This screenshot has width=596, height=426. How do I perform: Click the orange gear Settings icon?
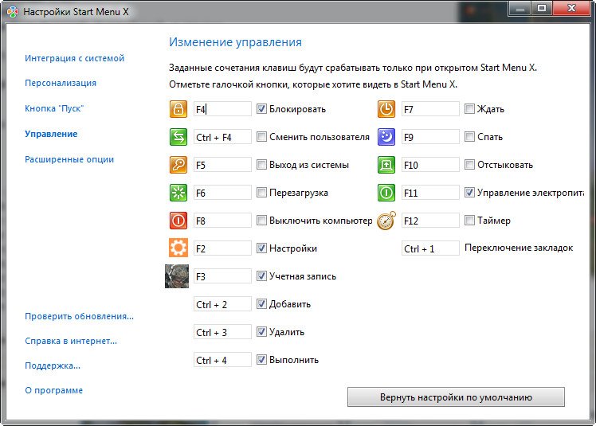click(x=178, y=248)
